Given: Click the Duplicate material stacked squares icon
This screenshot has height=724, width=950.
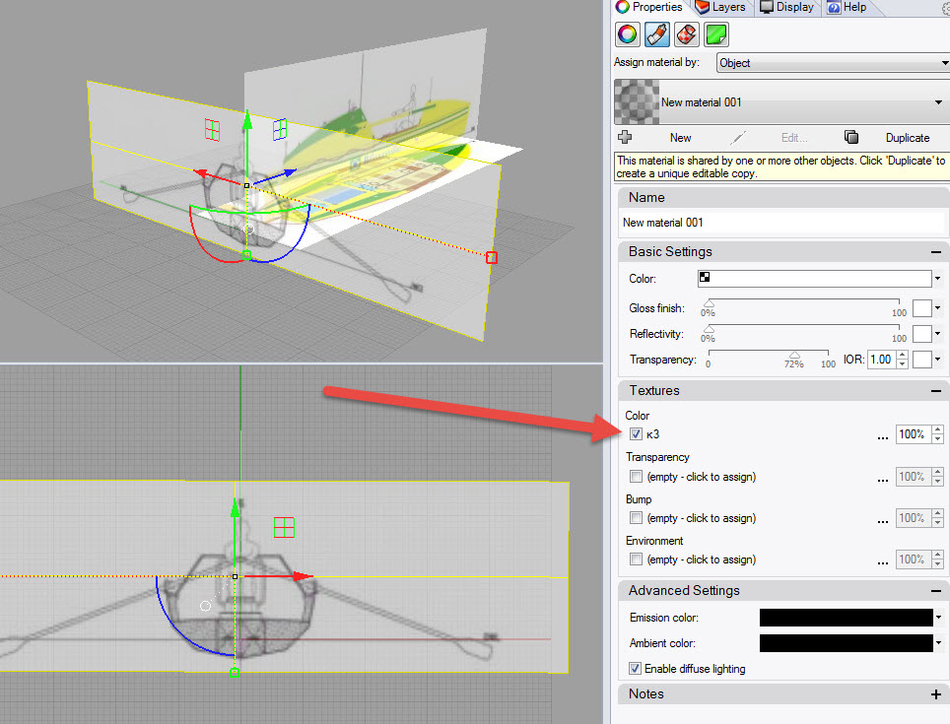Looking at the screenshot, I should pos(851,138).
